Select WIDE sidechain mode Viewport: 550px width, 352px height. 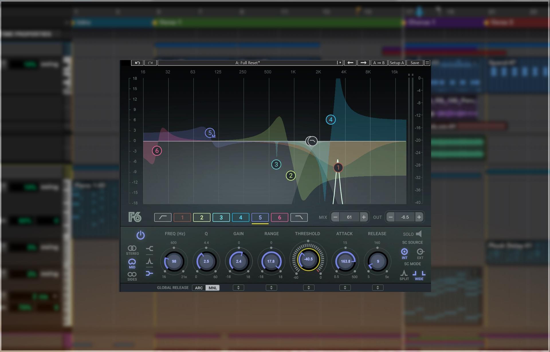(419, 275)
